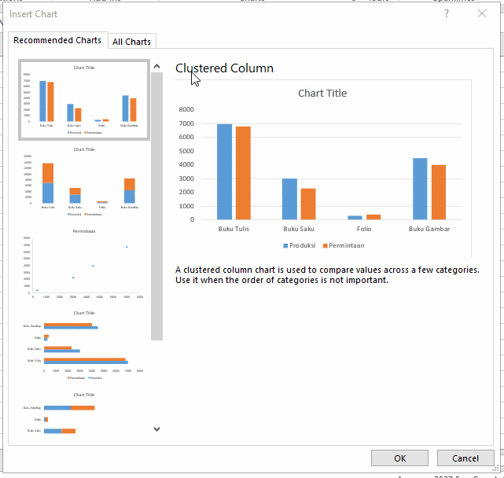Click the blue Buku Tulis bar in preview
The image size is (504, 478).
coord(225,171)
